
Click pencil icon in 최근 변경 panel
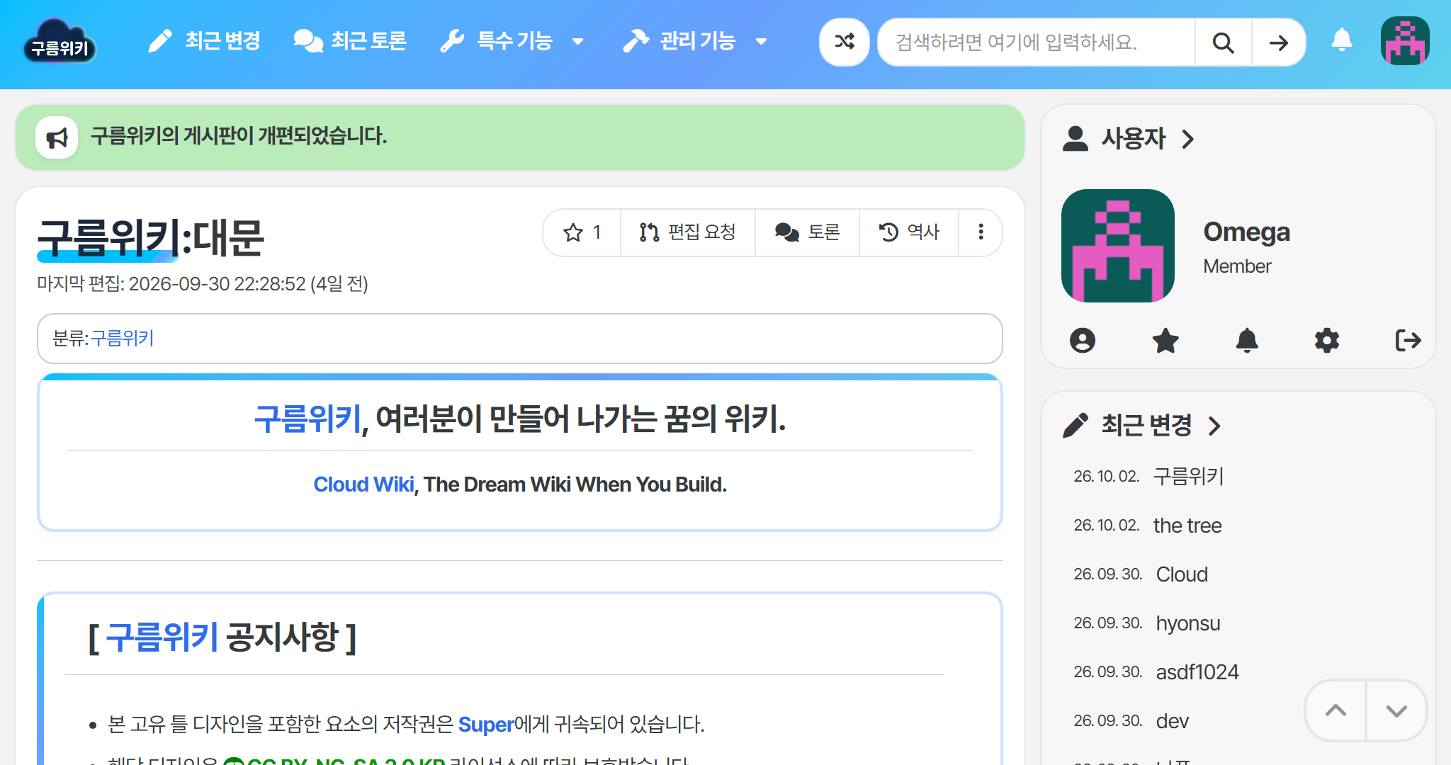point(1075,426)
